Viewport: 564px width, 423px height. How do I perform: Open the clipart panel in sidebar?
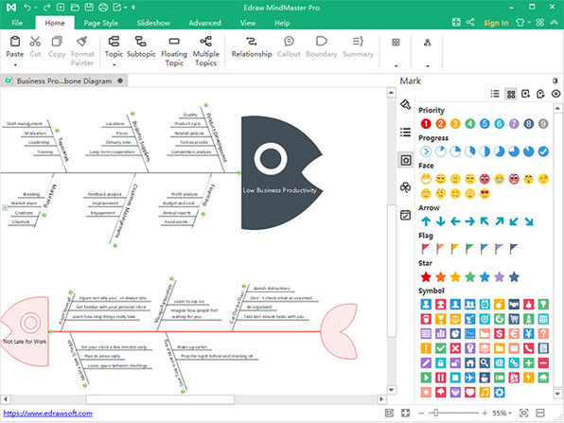coord(406,187)
